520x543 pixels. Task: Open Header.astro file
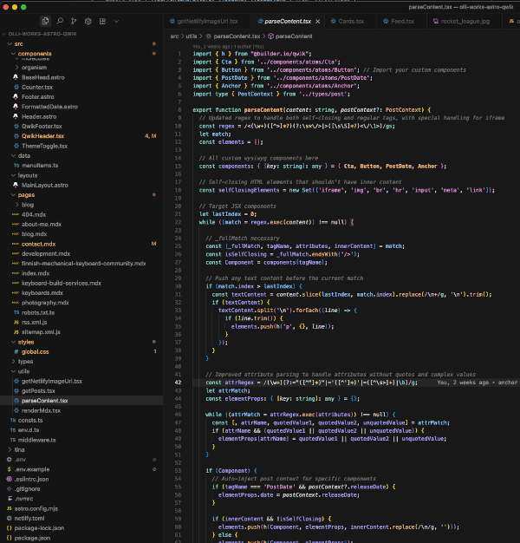39,117
